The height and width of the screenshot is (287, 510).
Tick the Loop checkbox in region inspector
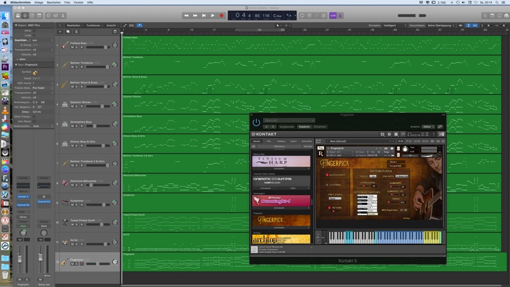(34, 35)
